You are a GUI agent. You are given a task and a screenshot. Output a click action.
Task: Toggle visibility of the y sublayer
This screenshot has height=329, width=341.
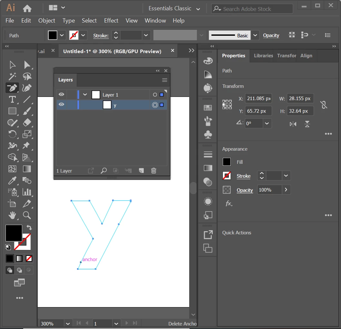tap(61, 104)
